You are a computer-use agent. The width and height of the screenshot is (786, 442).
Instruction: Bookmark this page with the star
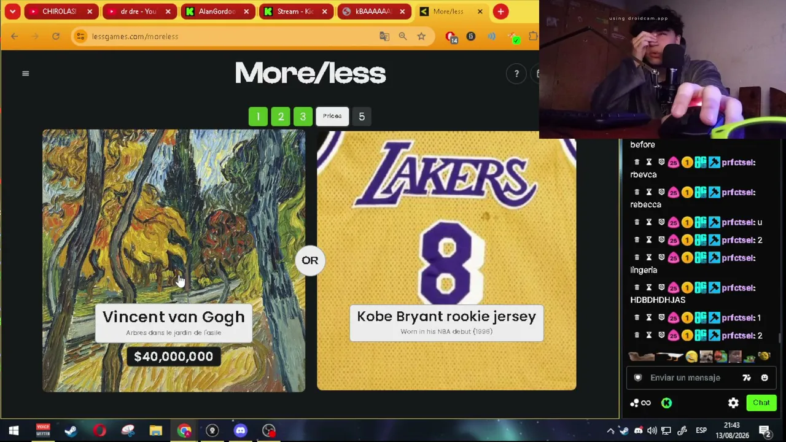[x=421, y=36]
